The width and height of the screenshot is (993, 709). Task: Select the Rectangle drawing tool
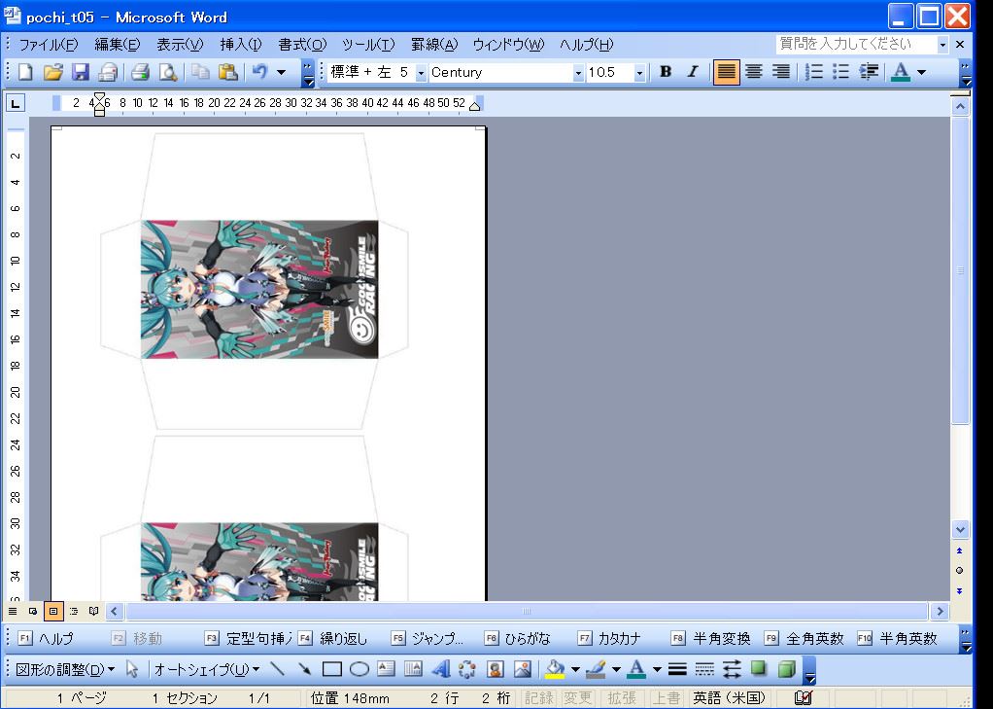(332, 669)
